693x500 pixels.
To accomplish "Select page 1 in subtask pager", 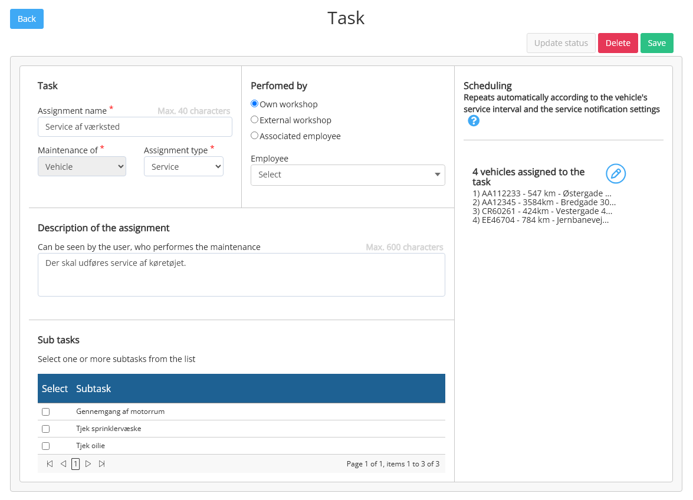I will (x=75, y=464).
